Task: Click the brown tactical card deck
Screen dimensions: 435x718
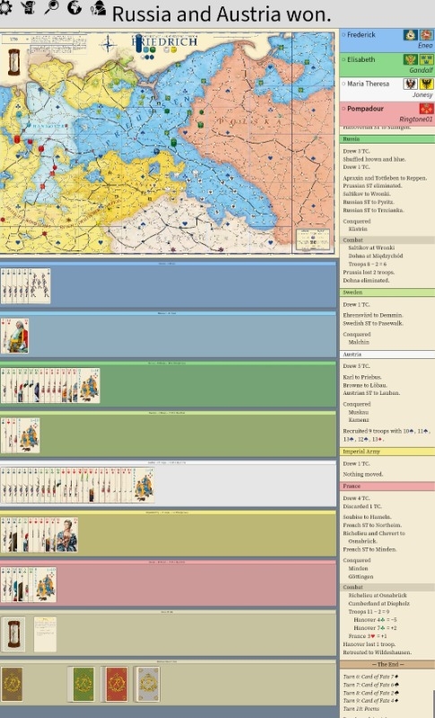Action: coord(12,684)
